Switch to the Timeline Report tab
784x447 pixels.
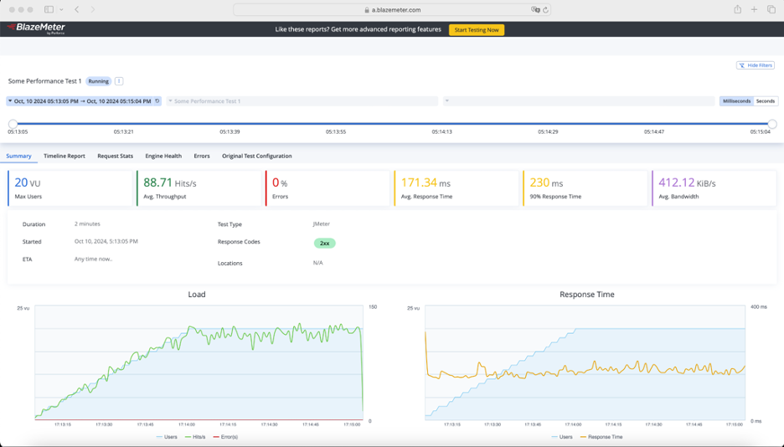[x=64, y=156]
